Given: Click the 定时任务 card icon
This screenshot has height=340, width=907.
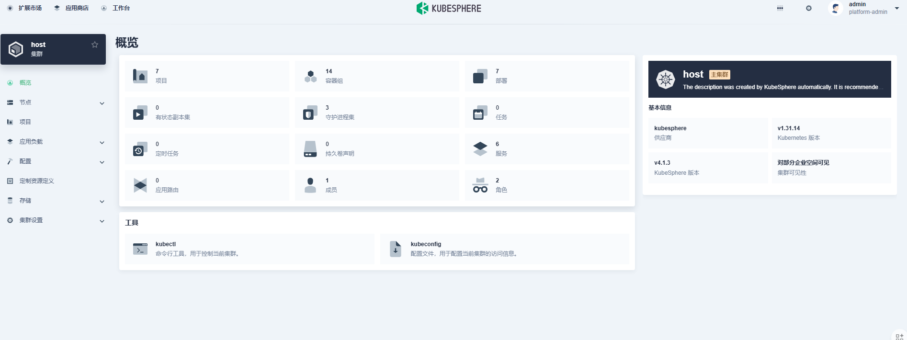Looking at the screenshot, I should 140,149.
